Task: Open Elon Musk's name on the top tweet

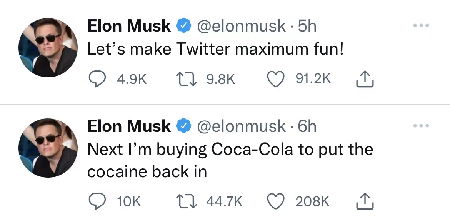Action: pyautogui.click(x=129, y=26)
